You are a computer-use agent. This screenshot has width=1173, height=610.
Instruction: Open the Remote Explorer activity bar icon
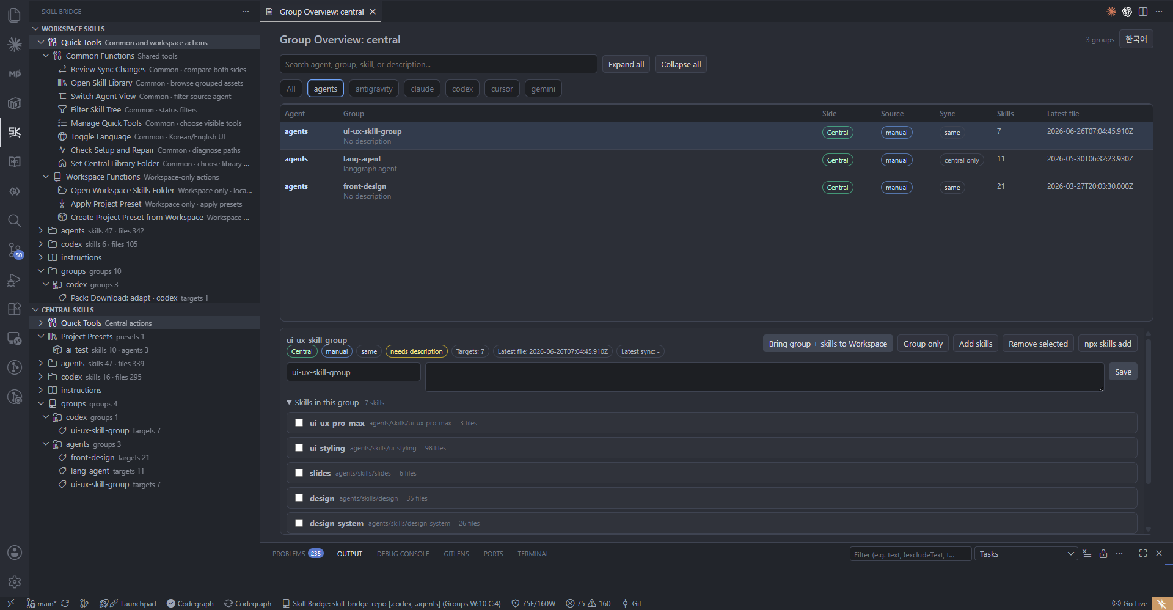tap(15, 338)
